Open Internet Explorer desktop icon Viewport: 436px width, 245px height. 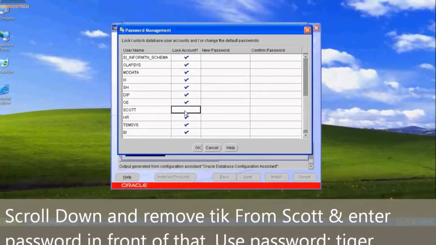4,95
